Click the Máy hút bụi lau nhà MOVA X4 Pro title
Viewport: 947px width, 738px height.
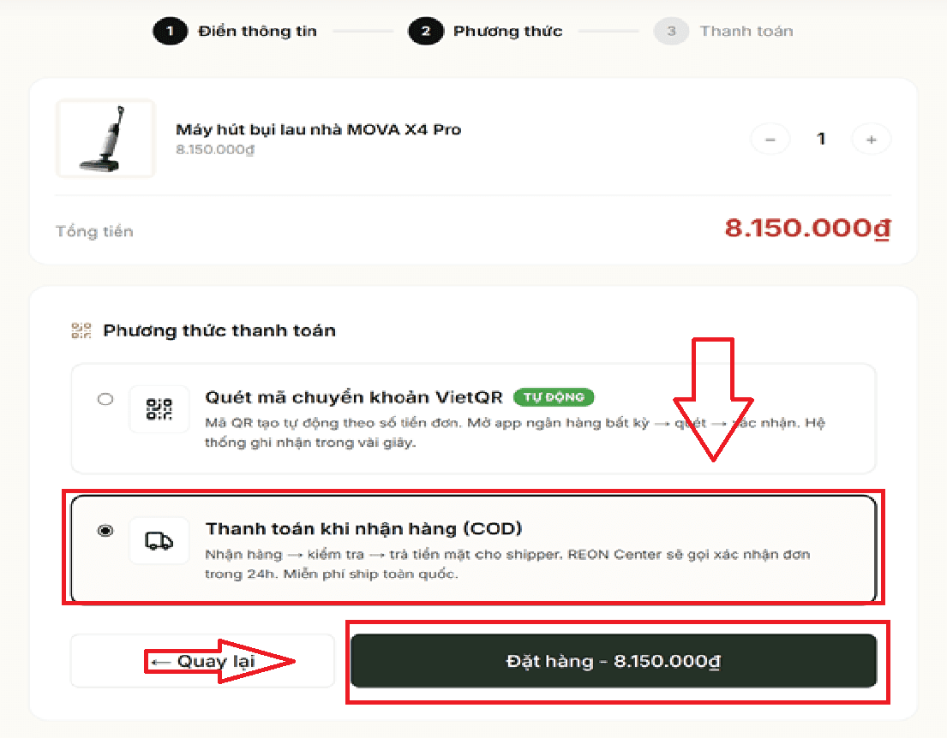pyautogui.click(x=318, y=130)
